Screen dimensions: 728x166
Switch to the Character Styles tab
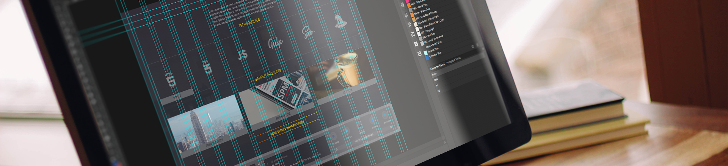coord(437,66)
